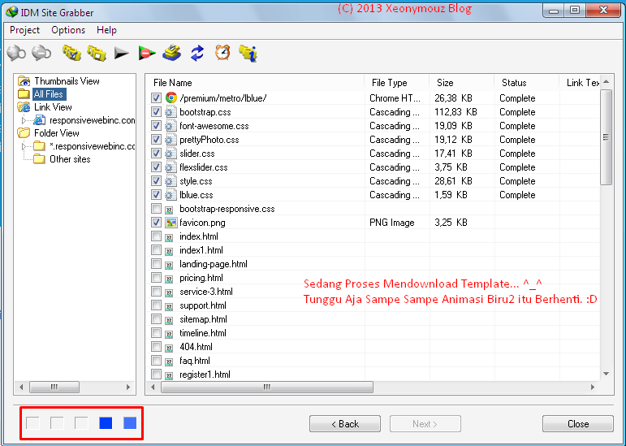
Task: Select the faq.html file name
Action: [x=194, y=361]
